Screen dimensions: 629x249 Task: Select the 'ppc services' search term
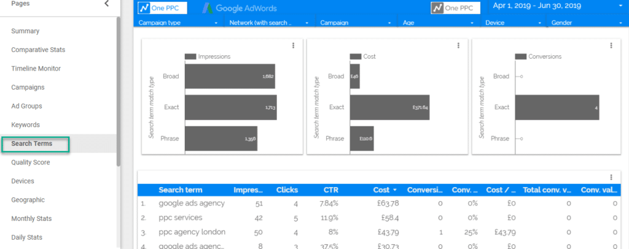click(x=180, y=218)
